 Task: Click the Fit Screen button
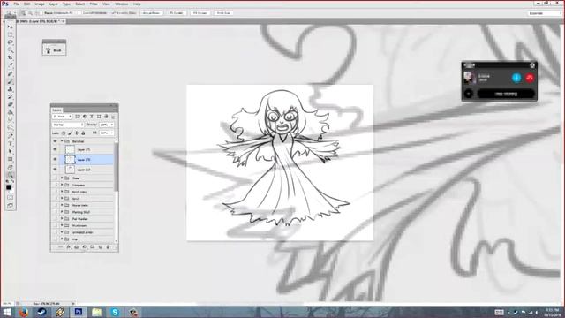pyautogui.click(x=177, y=13)
